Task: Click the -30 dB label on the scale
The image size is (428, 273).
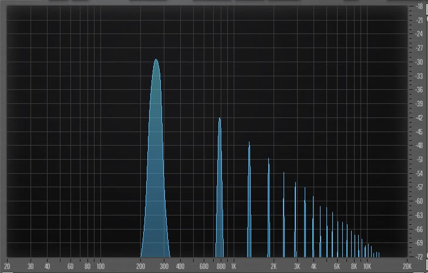Action: [x=419, y=62]
